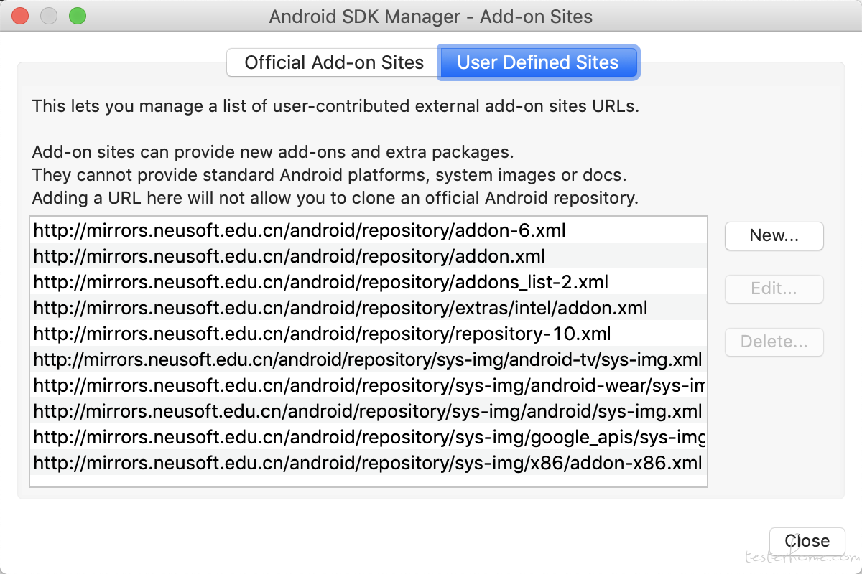The height and width of the screenshot is (574, 862).
Task: Select the User Defined Sites tab
Action: coord(538,62)
